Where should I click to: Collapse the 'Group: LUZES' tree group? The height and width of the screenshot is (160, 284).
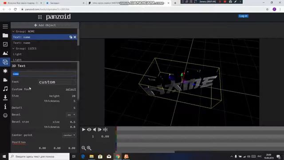13,48
